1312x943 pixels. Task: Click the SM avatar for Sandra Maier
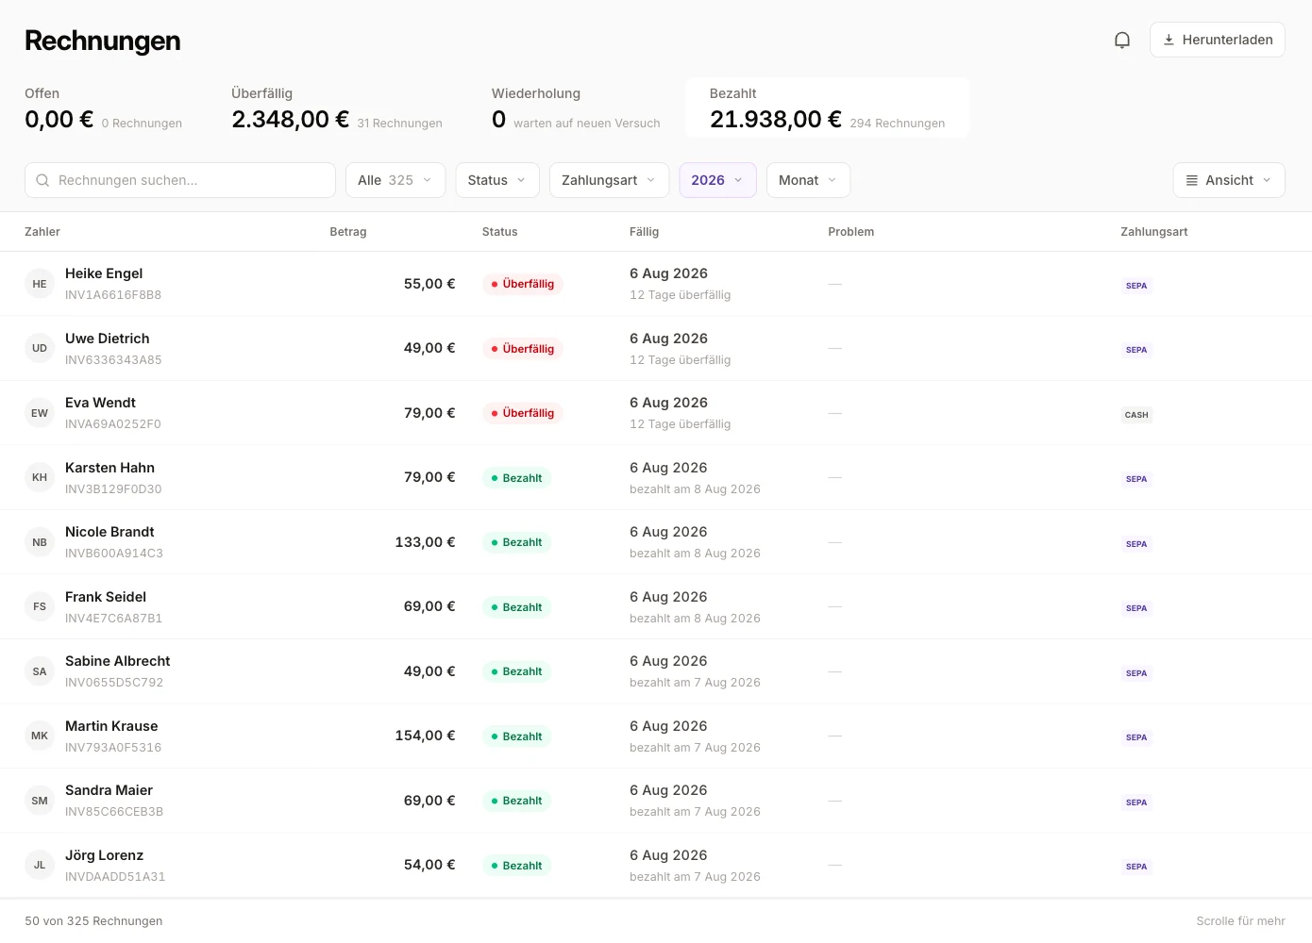[40, 801]
